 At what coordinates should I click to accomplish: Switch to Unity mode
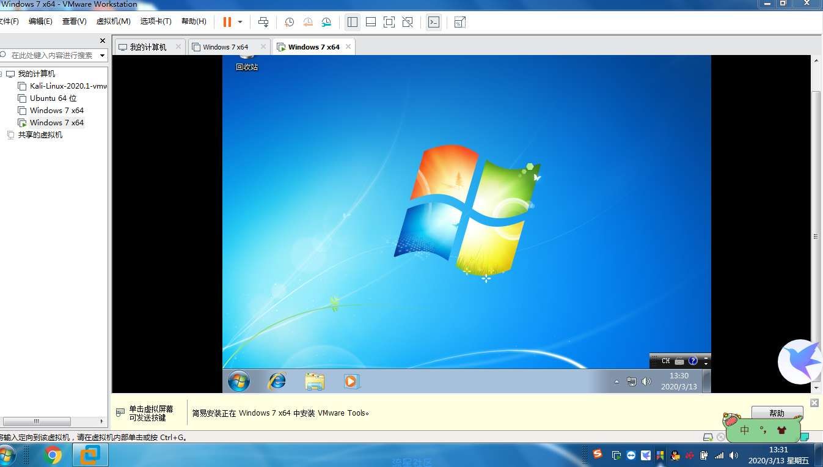[x=408, y=22]
